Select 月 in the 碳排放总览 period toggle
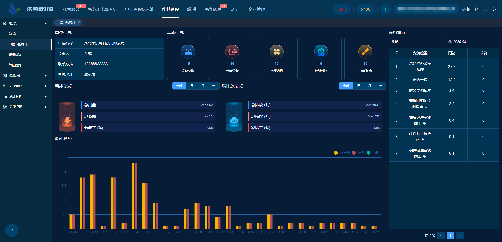This screenshot has height=242, width=502. pyautogui.click(x=369, y=86)
